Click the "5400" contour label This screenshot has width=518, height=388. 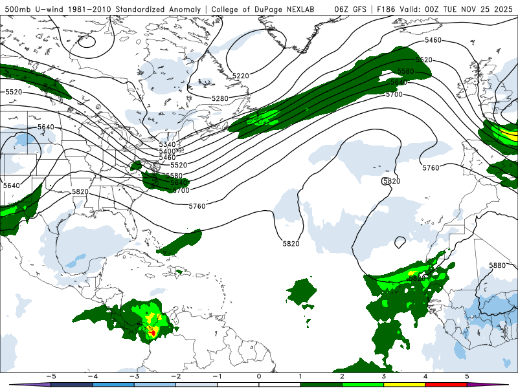pyautogui.click(x=167, y=151)
